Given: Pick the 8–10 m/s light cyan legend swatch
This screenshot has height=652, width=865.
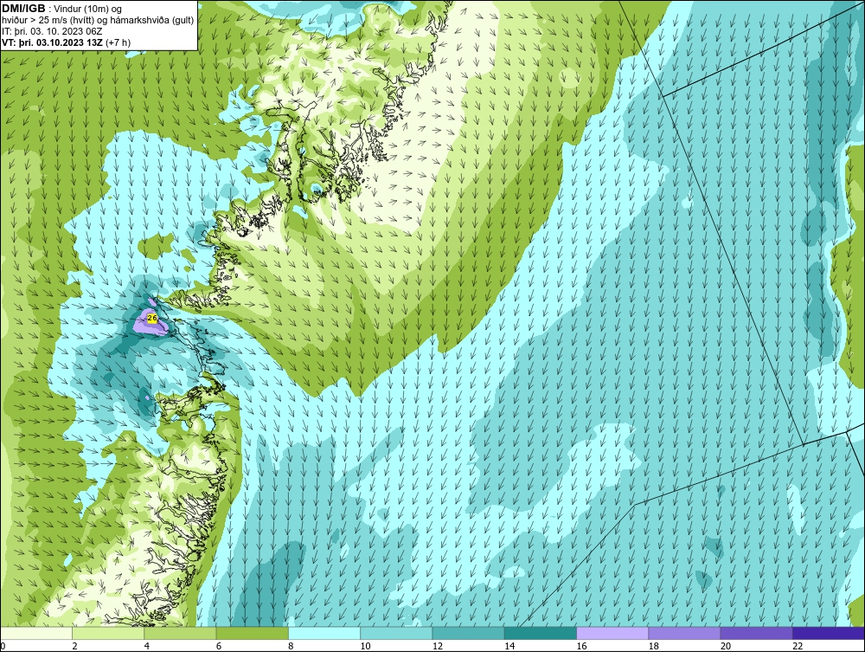Looking at the screenshot, I should (x=324, y=633).
